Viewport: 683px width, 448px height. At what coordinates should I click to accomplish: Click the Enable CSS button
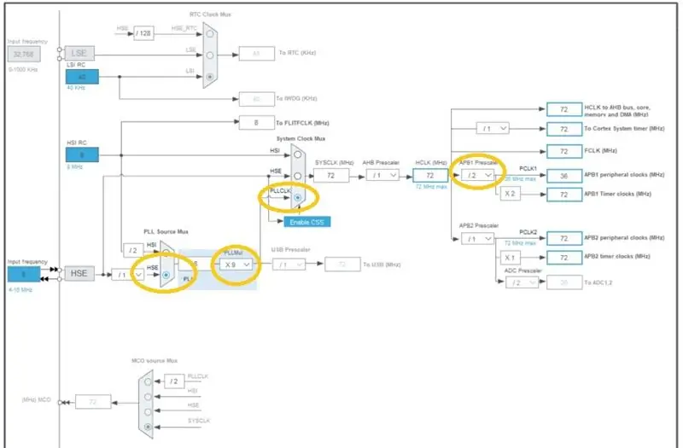point(307,222)
